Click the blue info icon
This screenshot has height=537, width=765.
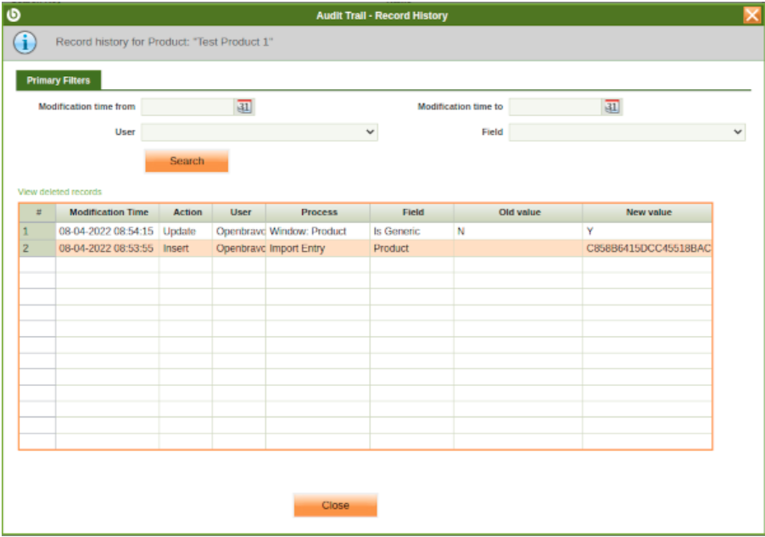(x=25, y=42)
